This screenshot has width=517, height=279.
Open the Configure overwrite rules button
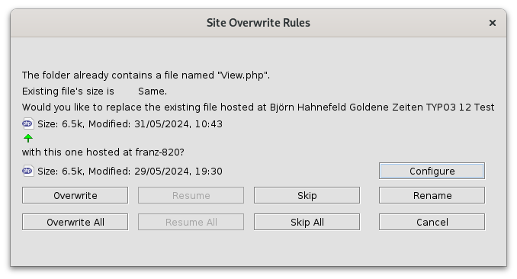[x=432, y=172]
